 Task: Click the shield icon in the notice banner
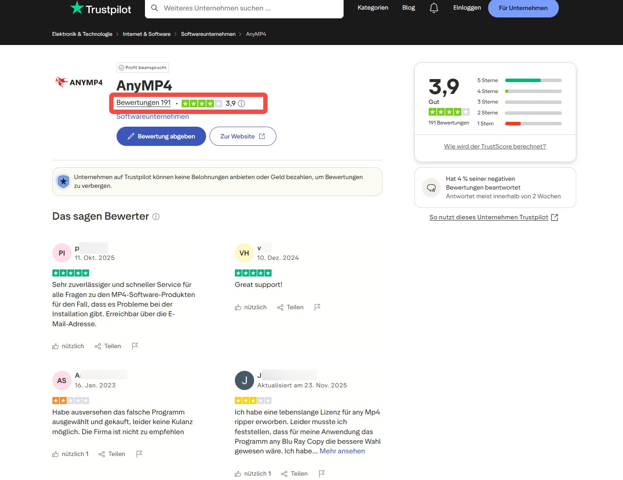(x=63, y=181)
